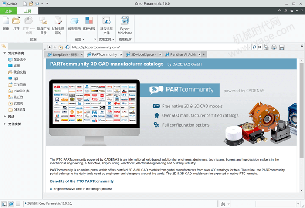Open the 最近的 recent folder
Screen dimensions: 305x208
[x=16, y=97]
